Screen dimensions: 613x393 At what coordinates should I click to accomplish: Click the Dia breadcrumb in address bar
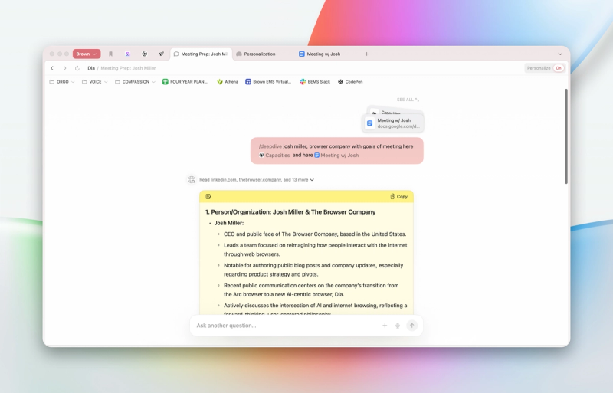coord(91,68)
